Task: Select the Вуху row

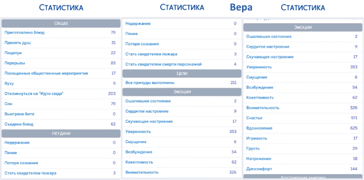Action: point(61,84)
